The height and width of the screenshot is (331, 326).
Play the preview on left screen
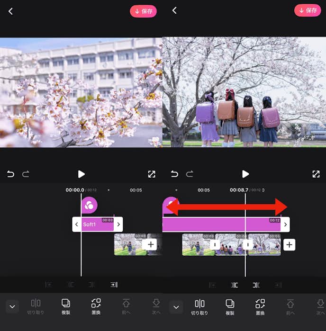81,174
